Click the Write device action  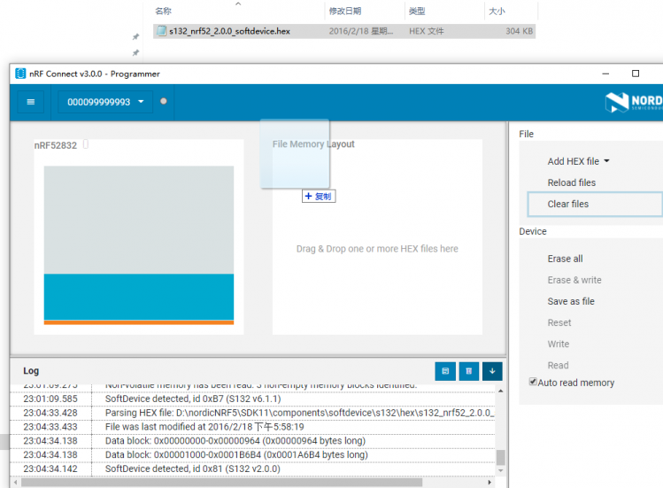click(559, 344)
